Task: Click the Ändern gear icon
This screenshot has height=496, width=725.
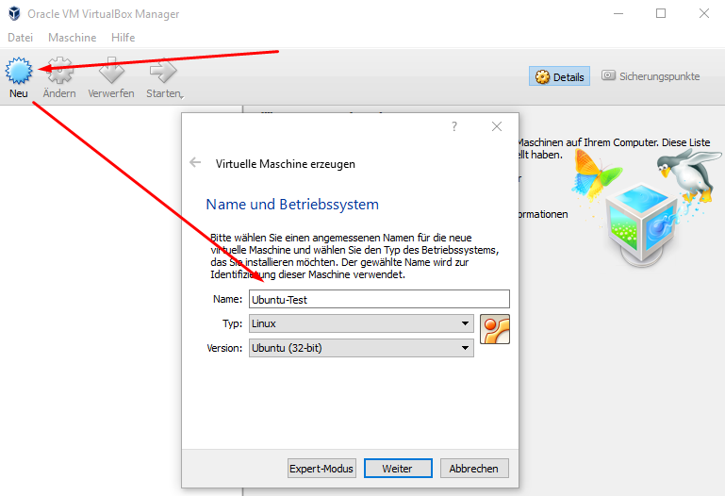Action: pyautogui.click(x=59, y=72)
